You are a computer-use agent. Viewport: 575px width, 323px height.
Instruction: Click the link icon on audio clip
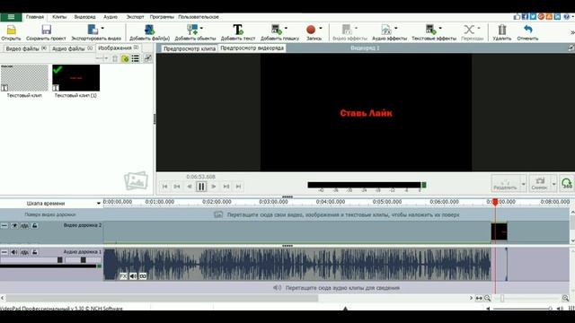click(x=143, y=276)
